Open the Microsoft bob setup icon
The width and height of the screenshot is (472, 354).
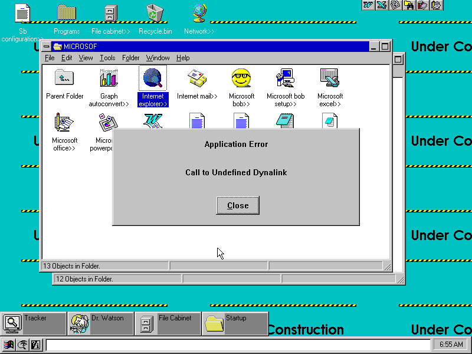[x=286, y=77]
